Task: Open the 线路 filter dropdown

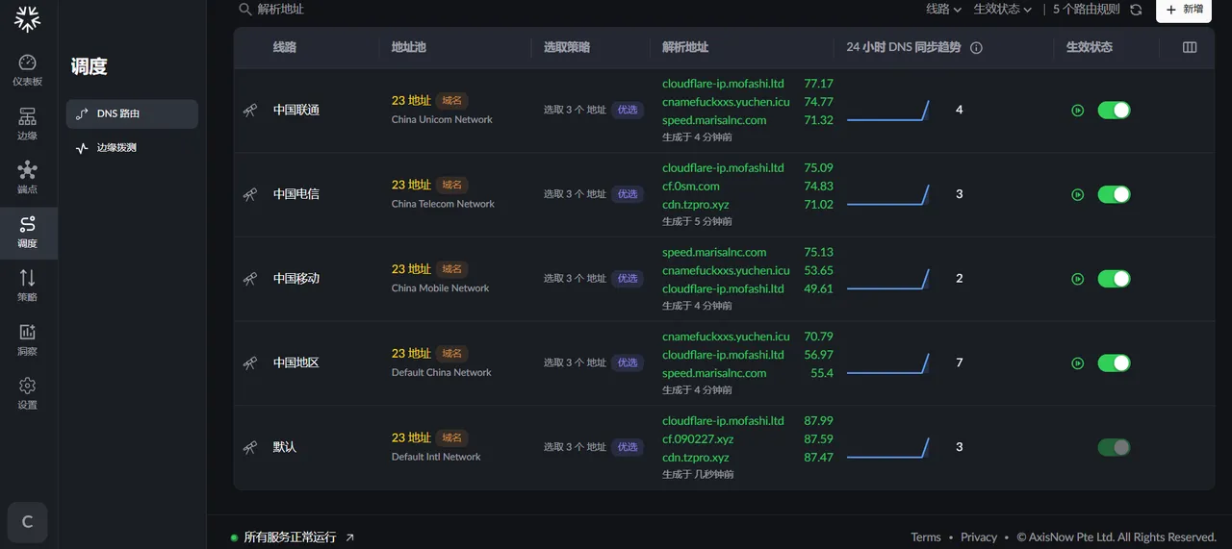Action: click(943, 9)
